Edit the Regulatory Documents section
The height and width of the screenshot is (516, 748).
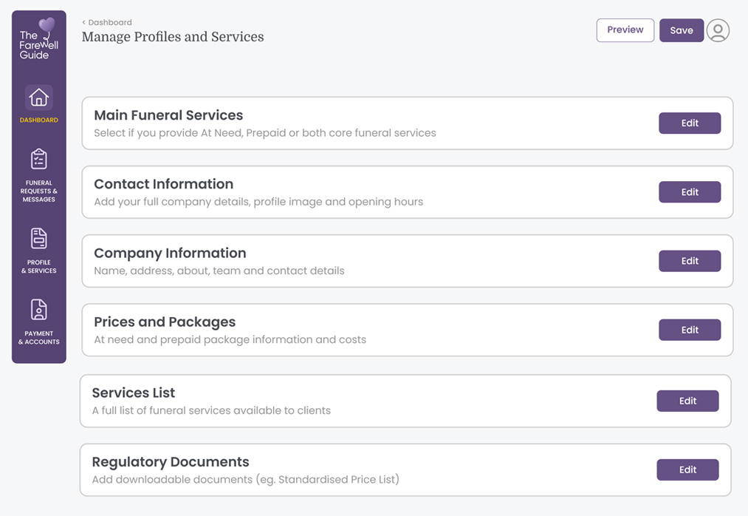[x=687, y=469]
